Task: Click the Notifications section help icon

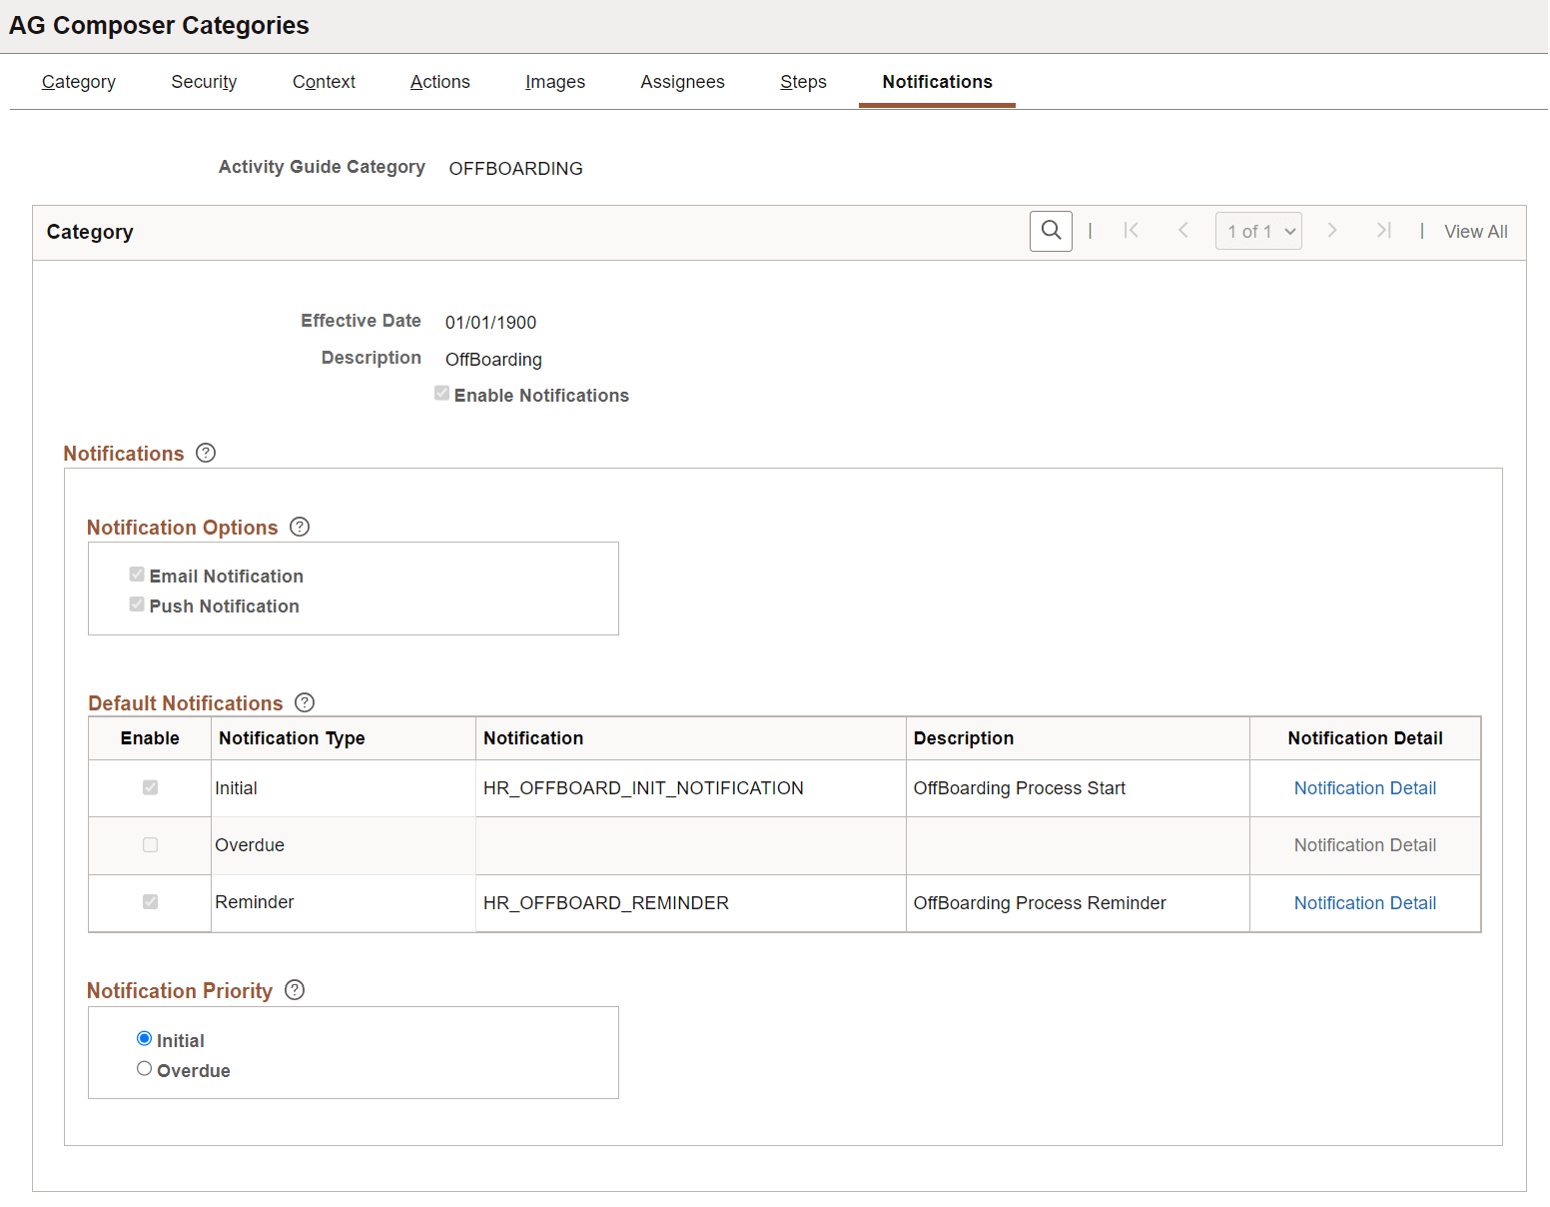Action: (206, 453)
